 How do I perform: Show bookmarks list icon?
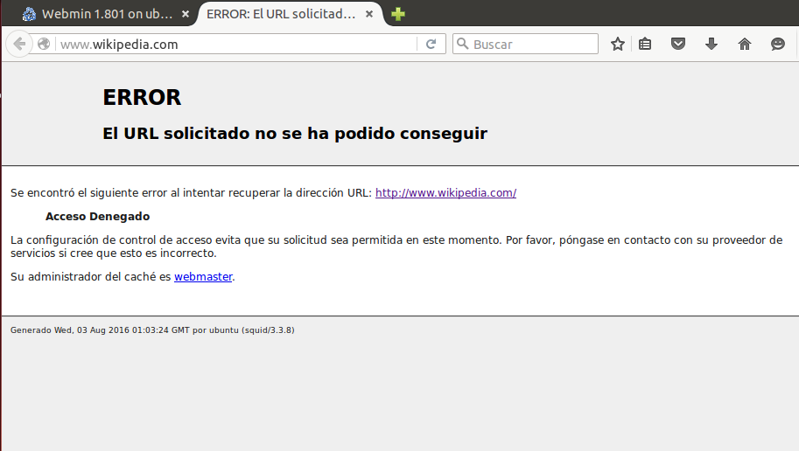tap(645, 45)
